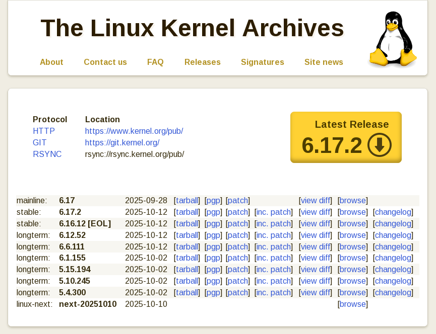Open https://www.kernel.org/pub/ link
Screen dimensions: 436x334
pyautogui.click(x=134, y=131)
